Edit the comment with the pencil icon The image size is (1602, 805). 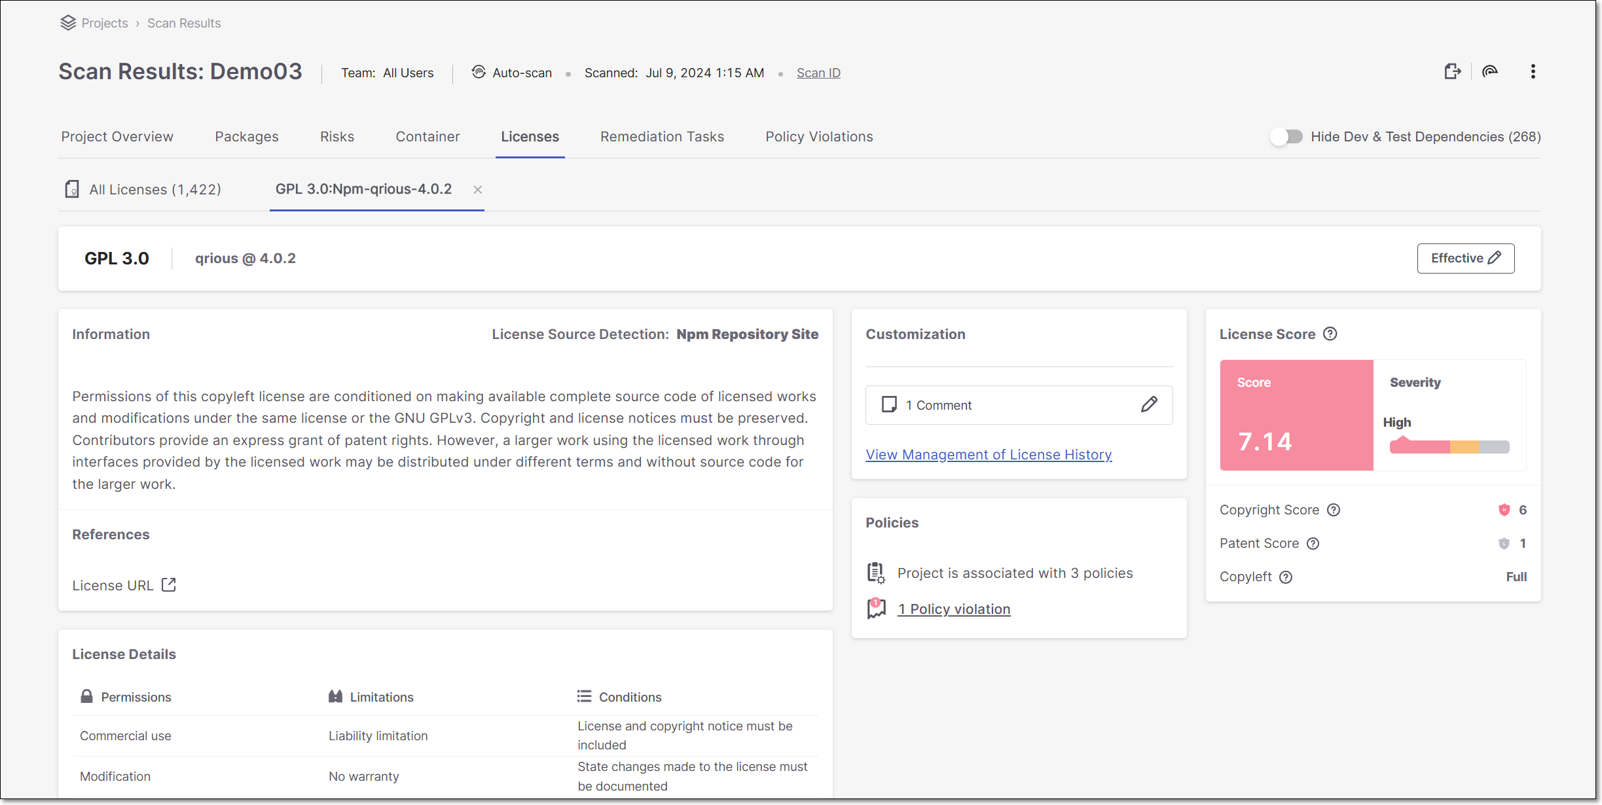click(x=1149, y=404)
